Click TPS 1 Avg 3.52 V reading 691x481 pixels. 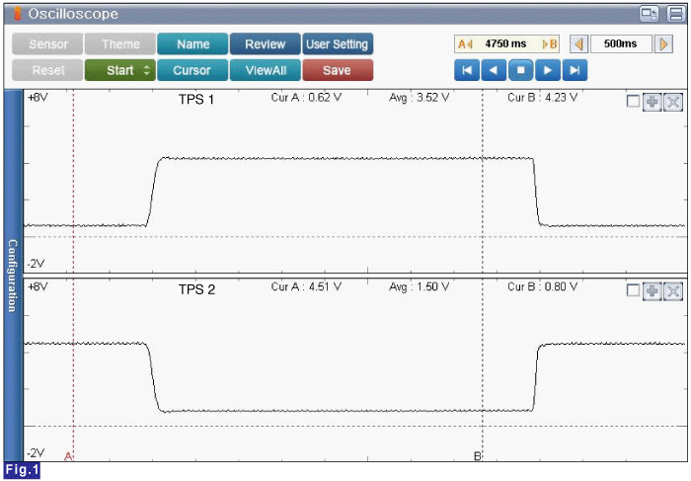[x=419, y=98]
